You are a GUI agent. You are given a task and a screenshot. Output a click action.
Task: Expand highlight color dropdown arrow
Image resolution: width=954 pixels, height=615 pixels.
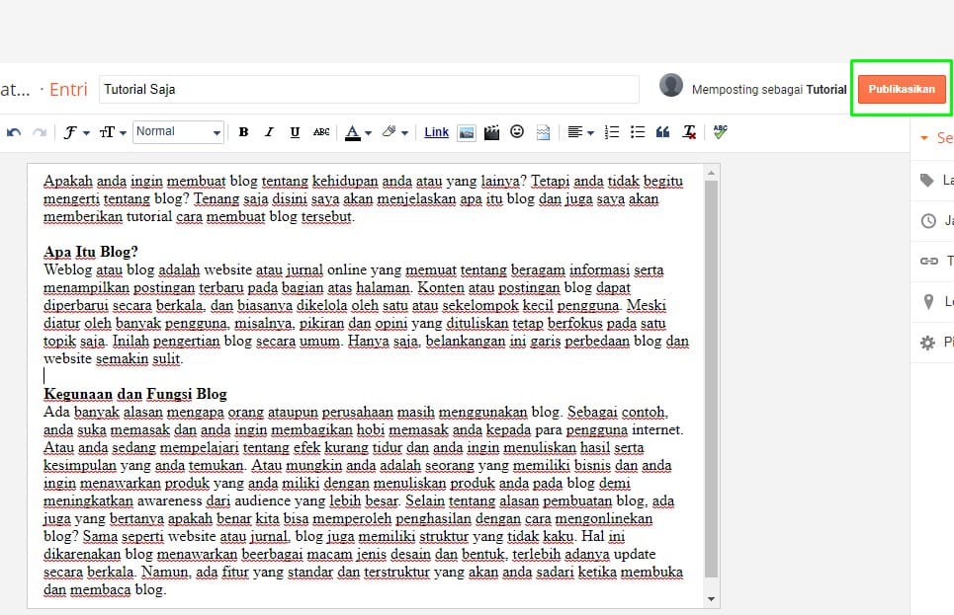coord(404,133)
